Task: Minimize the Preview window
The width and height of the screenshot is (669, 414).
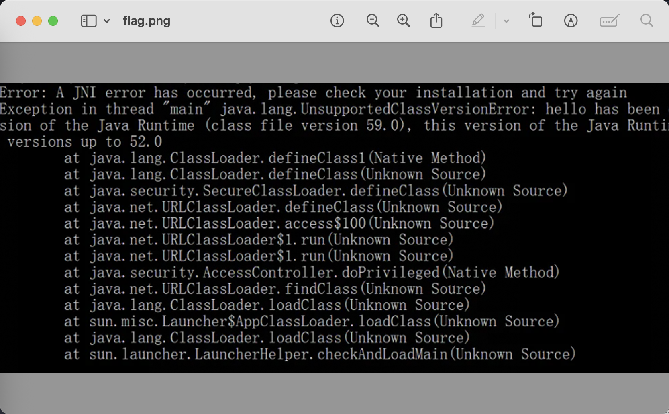Action: pos(37,21)
